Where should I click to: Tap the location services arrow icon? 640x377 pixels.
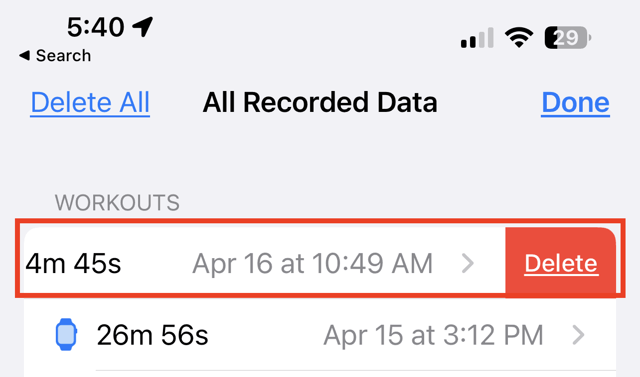(144, 27)
